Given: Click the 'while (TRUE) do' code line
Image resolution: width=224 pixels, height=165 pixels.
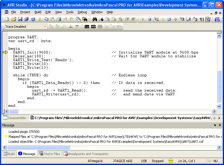Looking at the screenshot, I should (30, 75).
